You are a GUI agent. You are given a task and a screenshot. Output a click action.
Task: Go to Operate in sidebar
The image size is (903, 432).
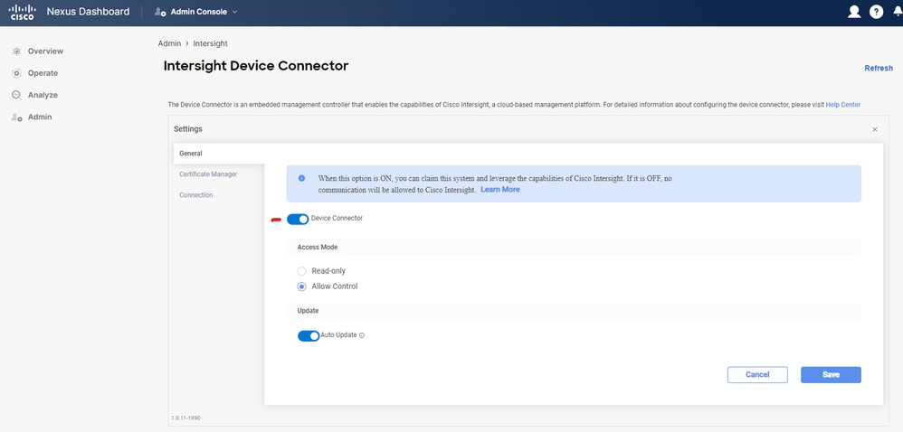pos(43,73)
